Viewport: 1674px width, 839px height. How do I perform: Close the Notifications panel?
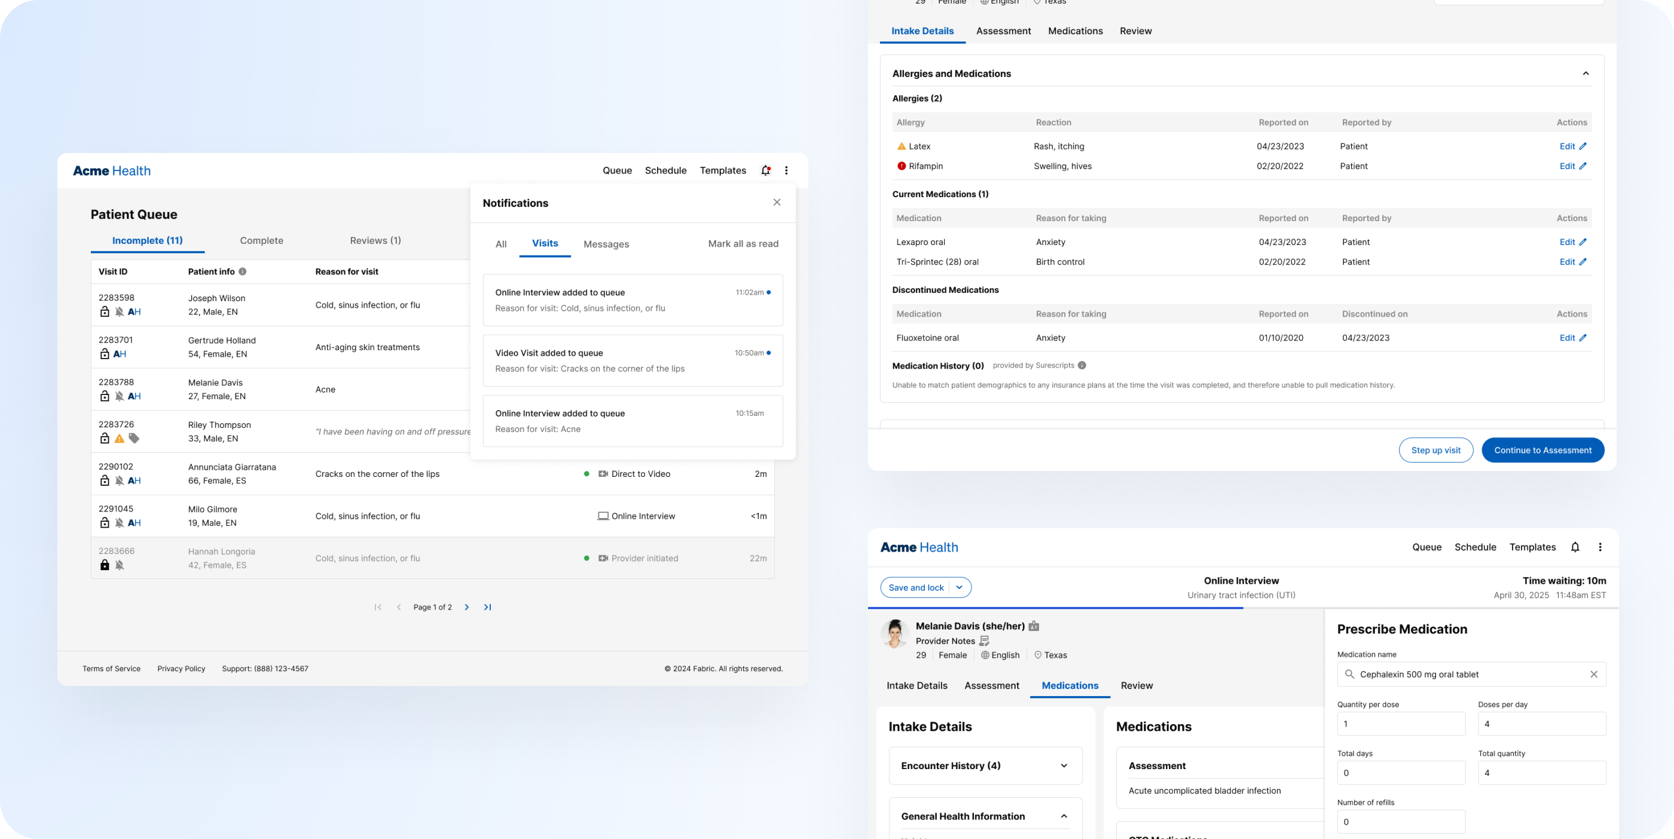click(x=777, y=203)
